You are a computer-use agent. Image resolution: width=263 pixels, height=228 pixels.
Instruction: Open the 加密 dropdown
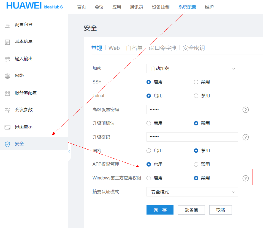[192, 68]
